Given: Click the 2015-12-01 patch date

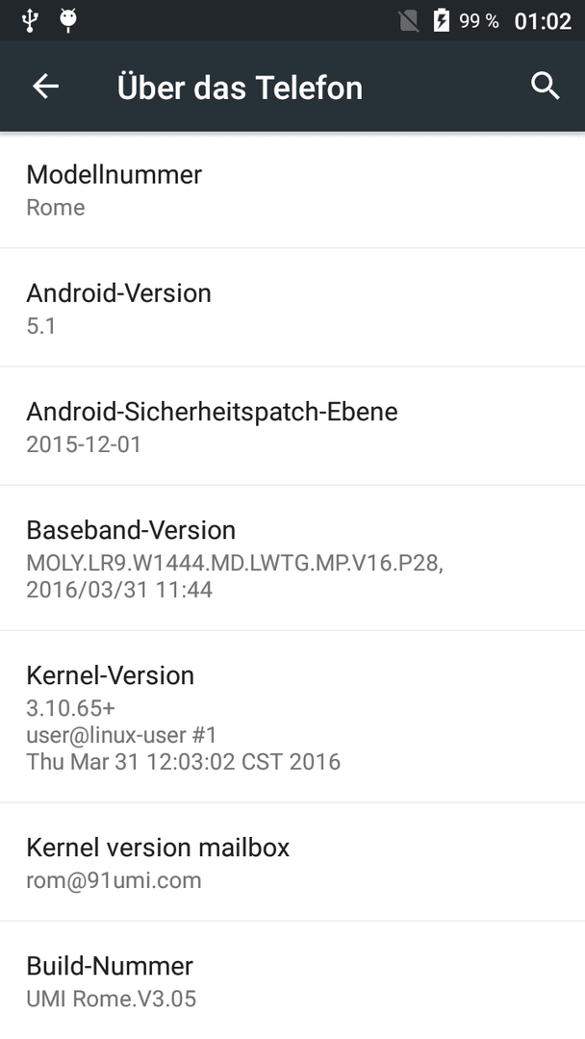Looking at the screenshot, I should point(84,443).
